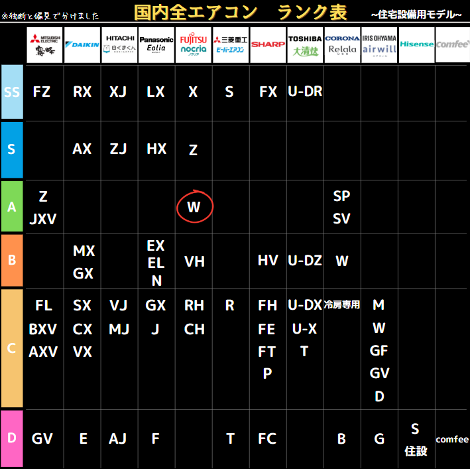Click U-DX in the Toshiba C row
Screen dimensions: 470x469
pyautogui.click(x=305, y=305)
